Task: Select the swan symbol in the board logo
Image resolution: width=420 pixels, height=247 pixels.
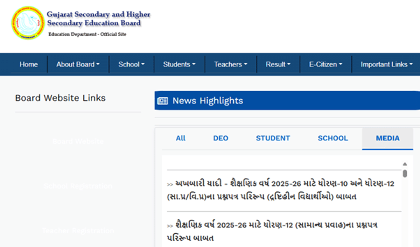Action: pyautogui.click(x=28, y=22)
